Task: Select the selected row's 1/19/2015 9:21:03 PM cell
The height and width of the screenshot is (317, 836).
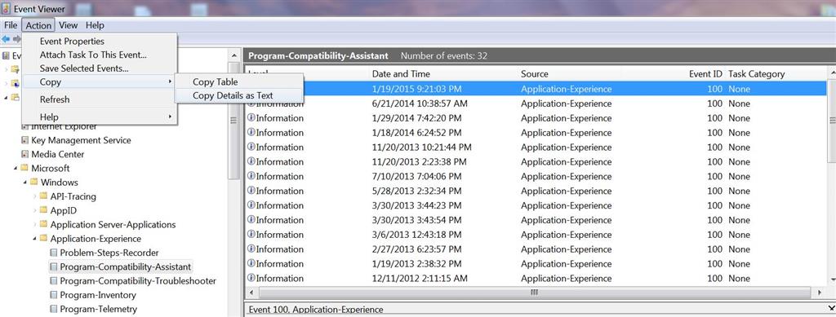Action: click(x=417, y=89)
